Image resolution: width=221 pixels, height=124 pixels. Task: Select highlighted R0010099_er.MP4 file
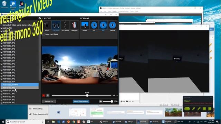click(x=19, y=85)
